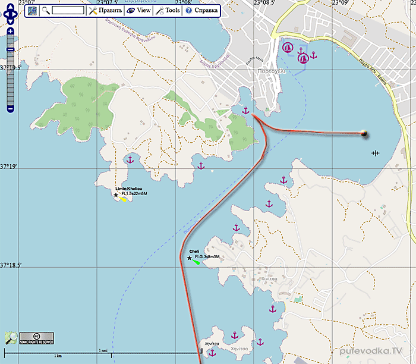
Task: Click the map layers icon in toolbar
Action: point(32,11)
